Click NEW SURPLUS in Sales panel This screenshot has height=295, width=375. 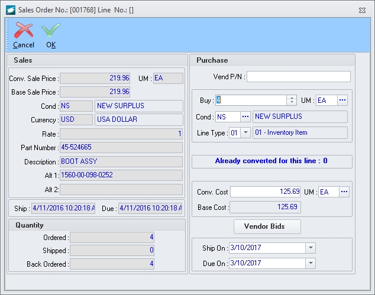[x=139, y=106]
